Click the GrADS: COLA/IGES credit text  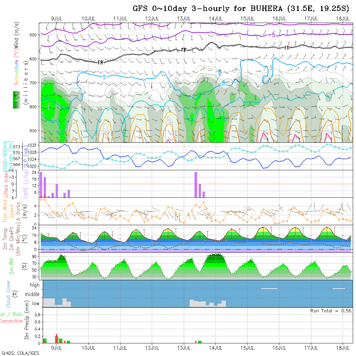coord(20,353)
